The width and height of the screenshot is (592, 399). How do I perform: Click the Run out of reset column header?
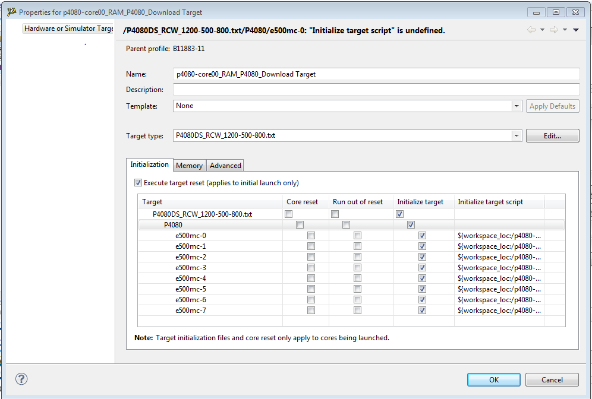click(361, 202)
